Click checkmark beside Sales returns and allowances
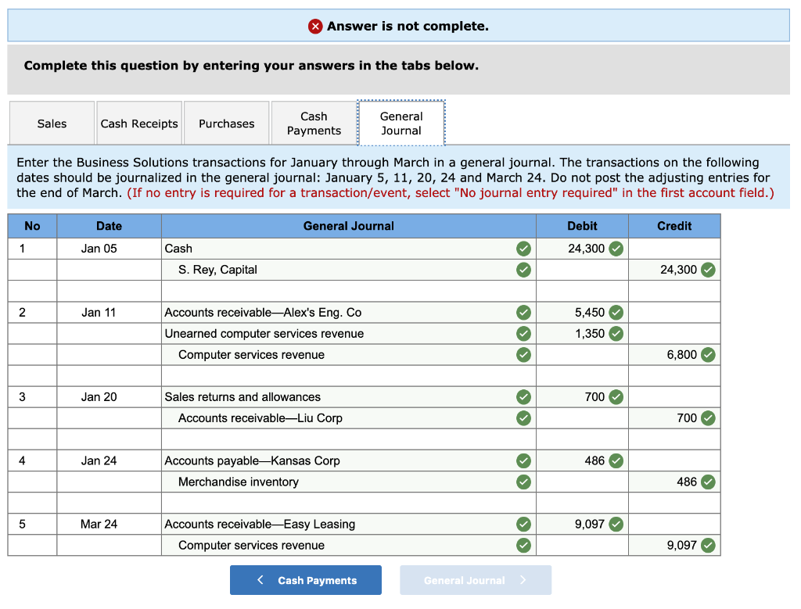Image resolution: width=801 pixels, height=609 pixels. 523,396
